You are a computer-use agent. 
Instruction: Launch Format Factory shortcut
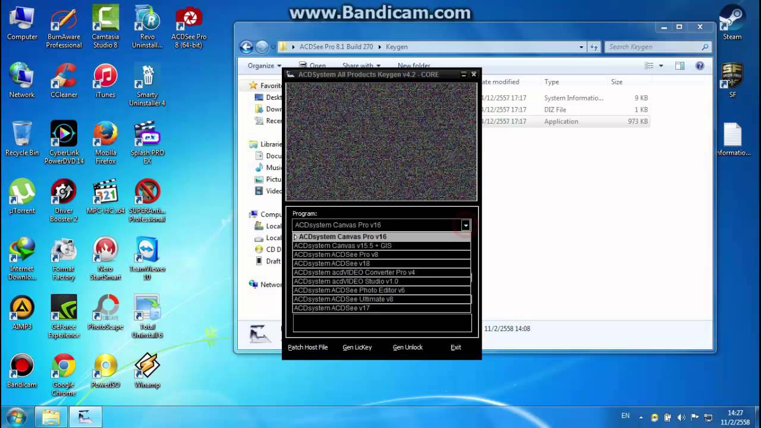pos(64,259)
